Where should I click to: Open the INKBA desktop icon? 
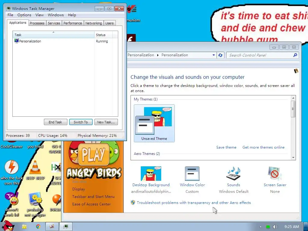pos(57,199)
